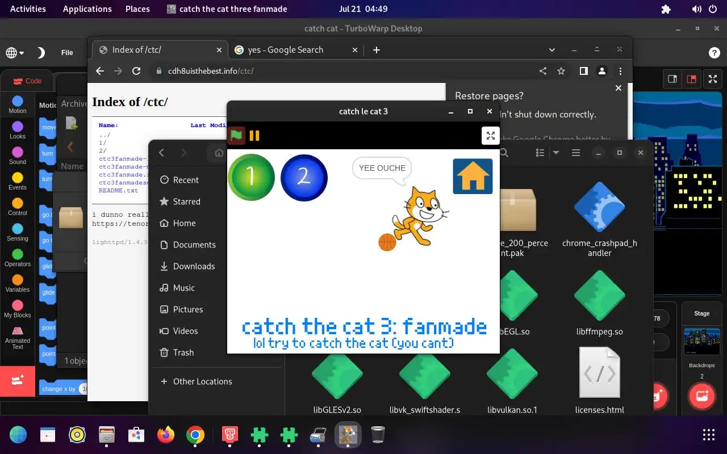Open the Chrome profile avatar

[x=601, y=71]
